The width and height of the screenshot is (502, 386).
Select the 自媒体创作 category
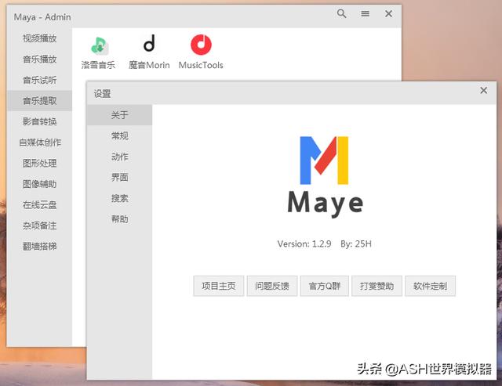click(39, 142)
